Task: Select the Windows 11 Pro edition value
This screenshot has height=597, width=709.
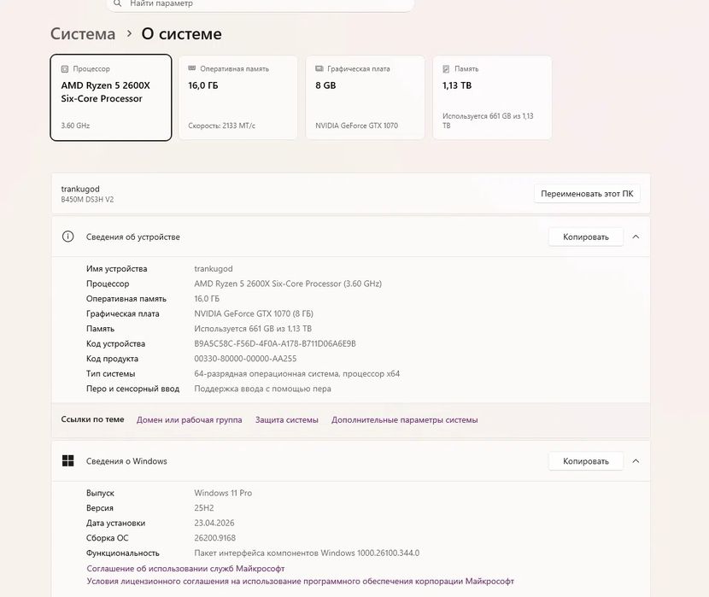Action: tap(223, 493)
